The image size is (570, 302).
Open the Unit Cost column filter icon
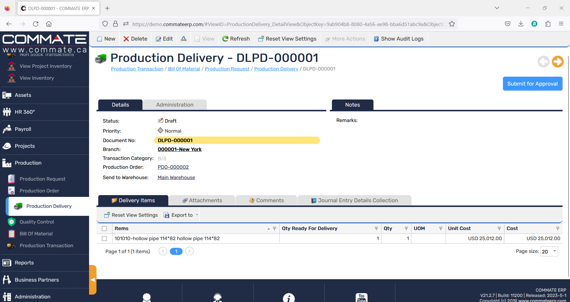(499, 228)
